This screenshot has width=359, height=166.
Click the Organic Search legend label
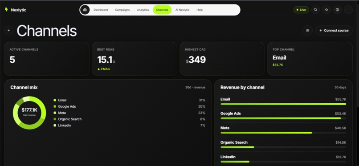click(70, 119)
